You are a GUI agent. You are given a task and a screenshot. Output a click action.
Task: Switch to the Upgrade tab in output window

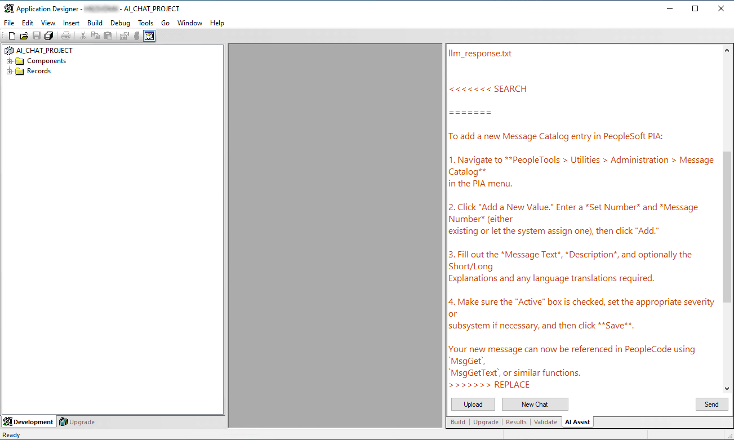486,422
